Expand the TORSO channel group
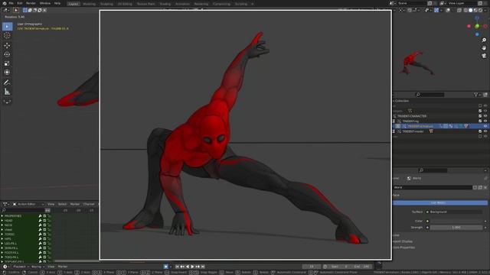Viewport: 490px width, 275px height. tap(2, 235)
